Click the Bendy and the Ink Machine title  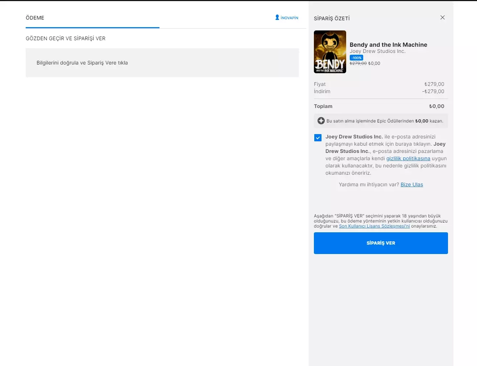click(388, 45)
